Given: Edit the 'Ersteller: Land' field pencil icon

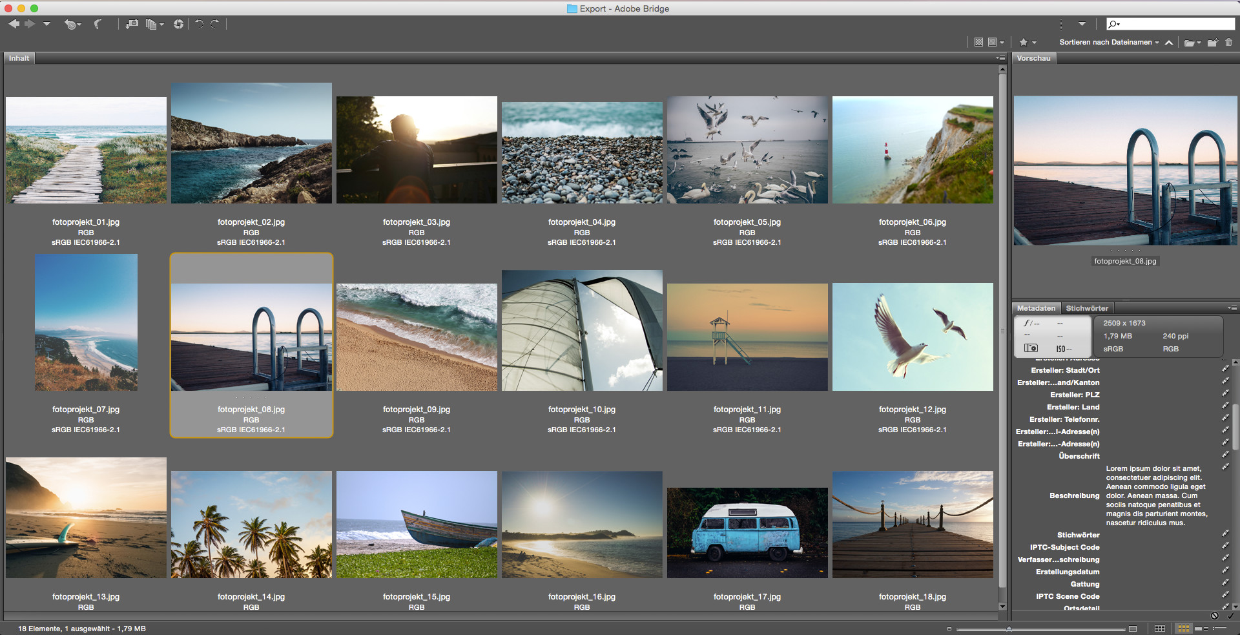Looking at the screenshot, I should click(1225, 406).
